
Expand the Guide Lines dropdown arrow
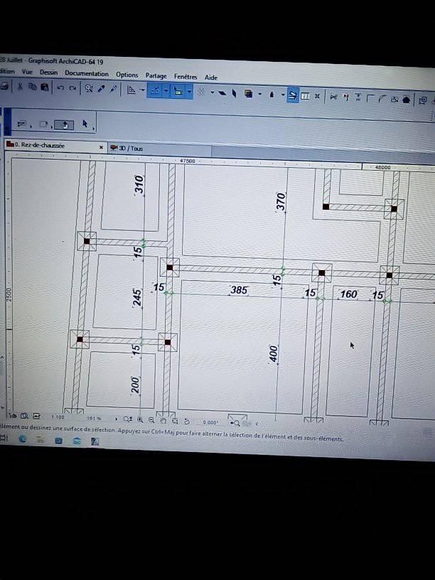click(x=142, y=90)
